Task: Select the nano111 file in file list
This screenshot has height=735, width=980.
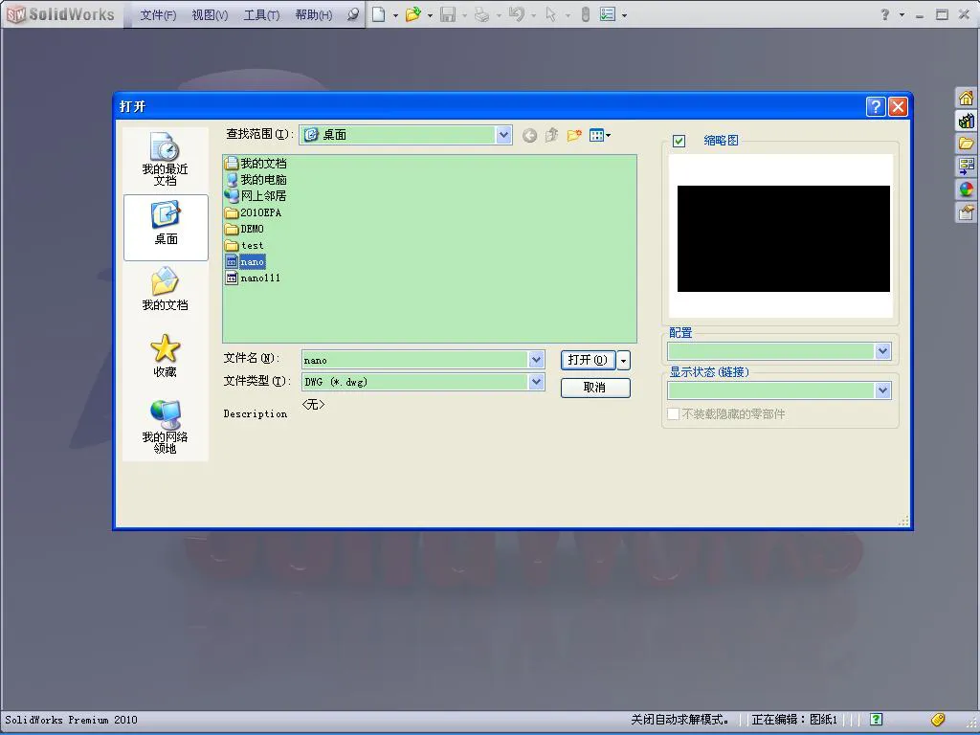Action: [253, 278]
